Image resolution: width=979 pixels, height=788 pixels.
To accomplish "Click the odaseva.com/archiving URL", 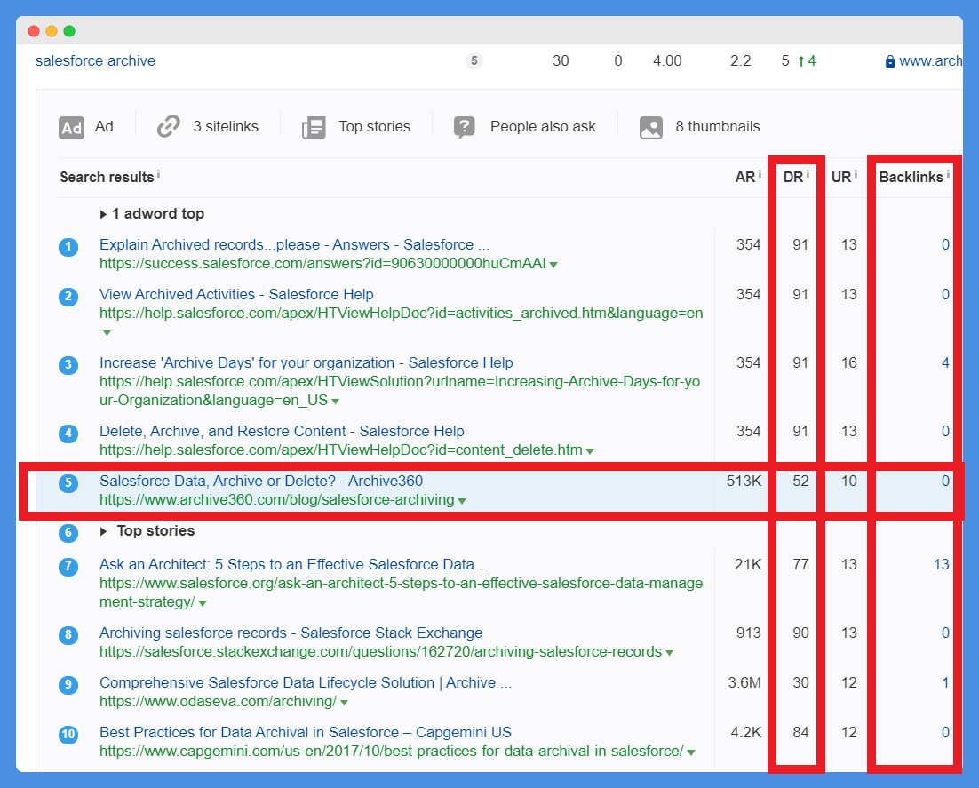I will click(218, 701).
